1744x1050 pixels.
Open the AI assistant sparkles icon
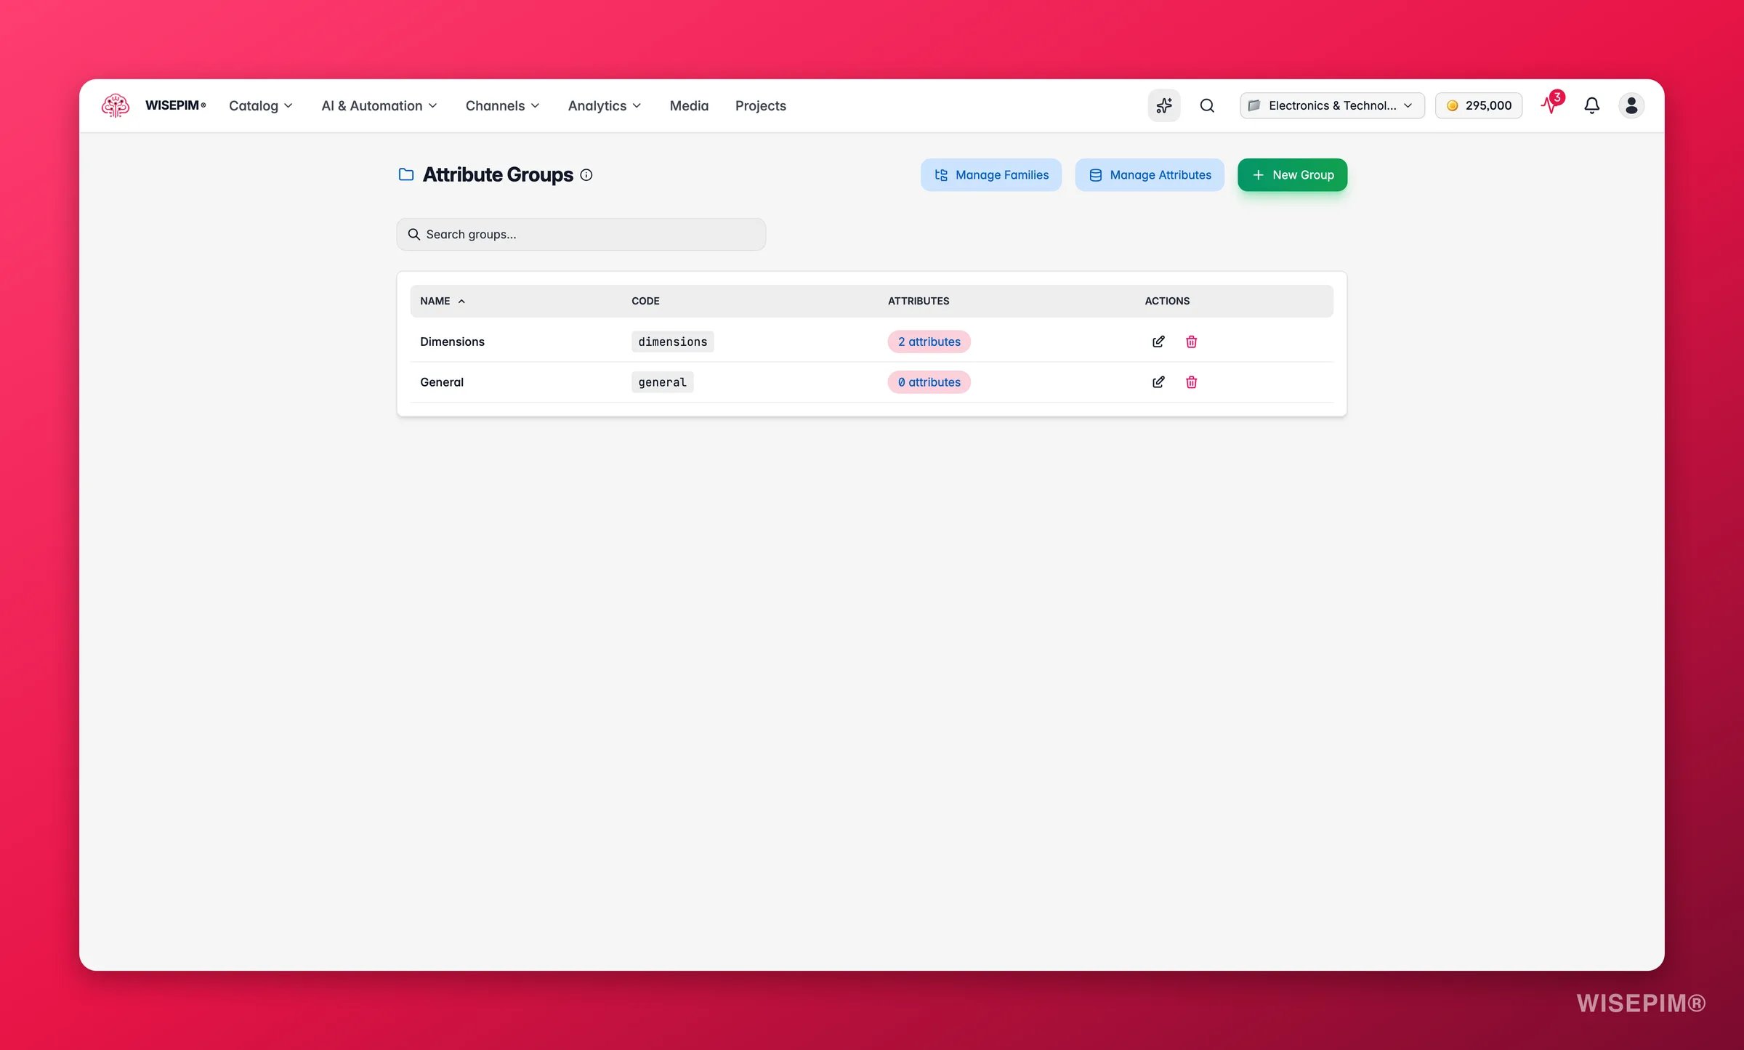[x=1163, y=105]
